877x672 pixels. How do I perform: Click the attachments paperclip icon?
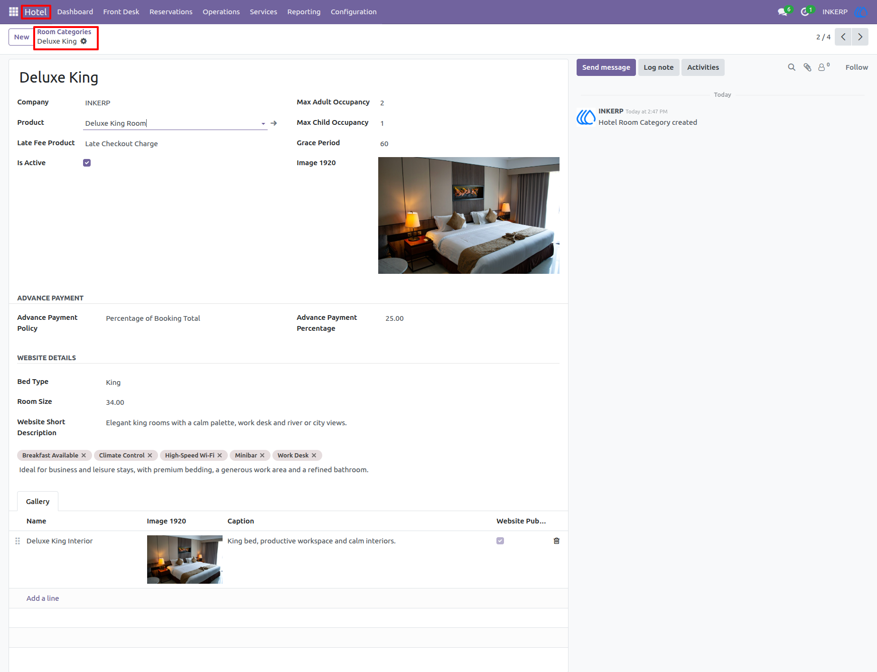tap(807, 67)
